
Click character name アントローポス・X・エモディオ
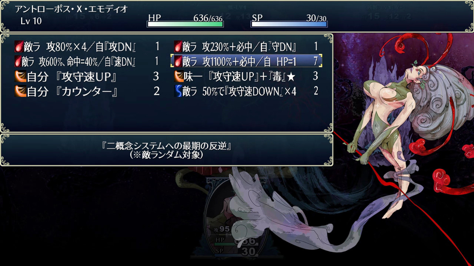tap(71, 9)
